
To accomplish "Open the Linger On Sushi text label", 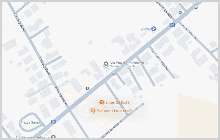I will click(x=117, y=102).
